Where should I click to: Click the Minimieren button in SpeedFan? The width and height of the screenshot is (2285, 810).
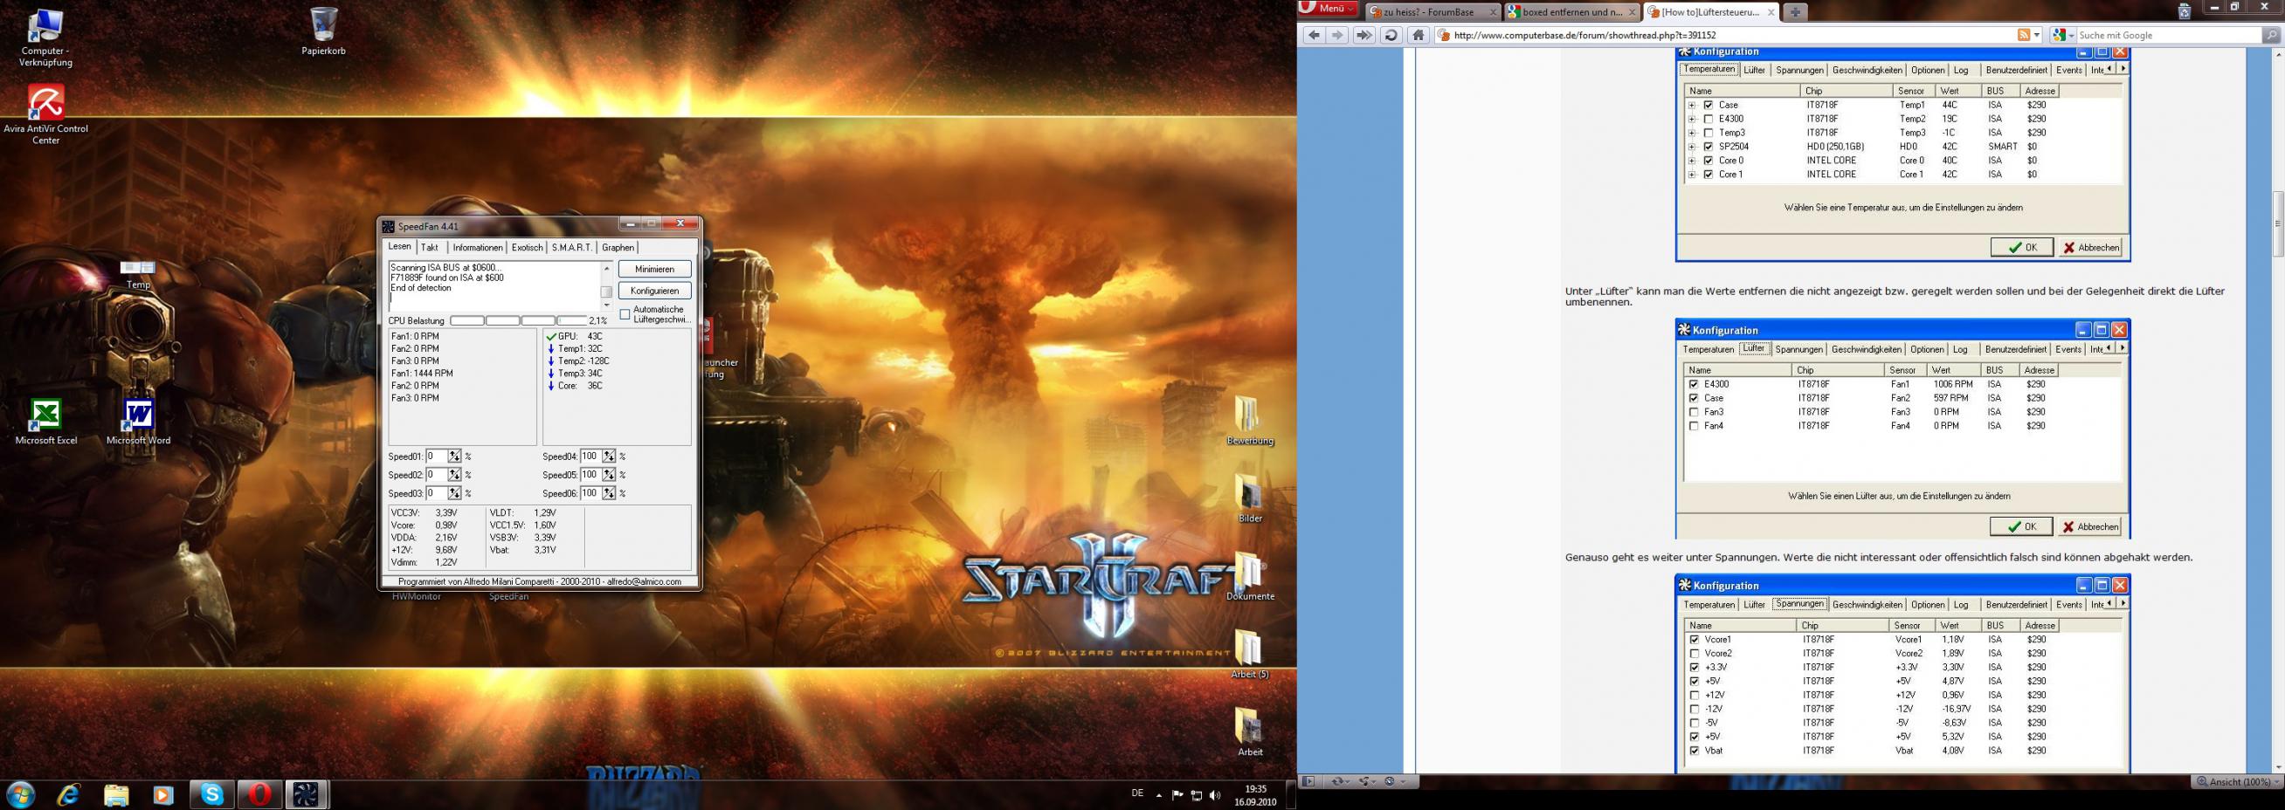click(x=654, y=269)
